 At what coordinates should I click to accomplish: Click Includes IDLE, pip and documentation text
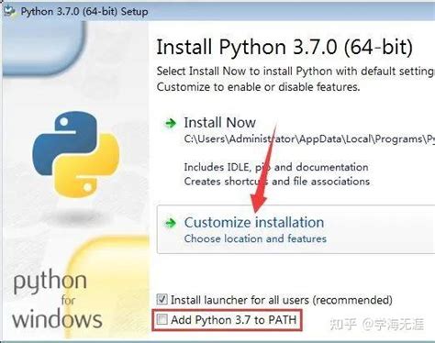pyautogui.click(x=276, y=167)
